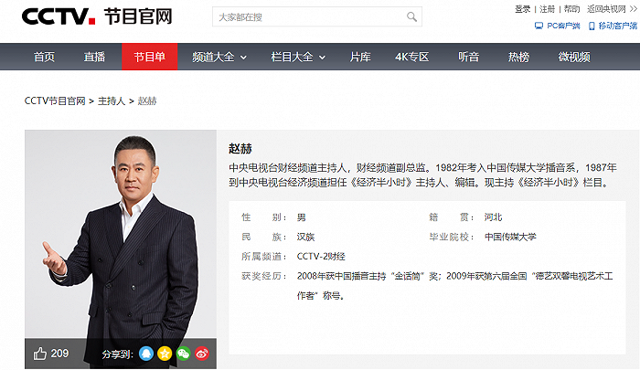Click the search magnifier icon
Screen dimensions: 640x370
coord(412,17)
